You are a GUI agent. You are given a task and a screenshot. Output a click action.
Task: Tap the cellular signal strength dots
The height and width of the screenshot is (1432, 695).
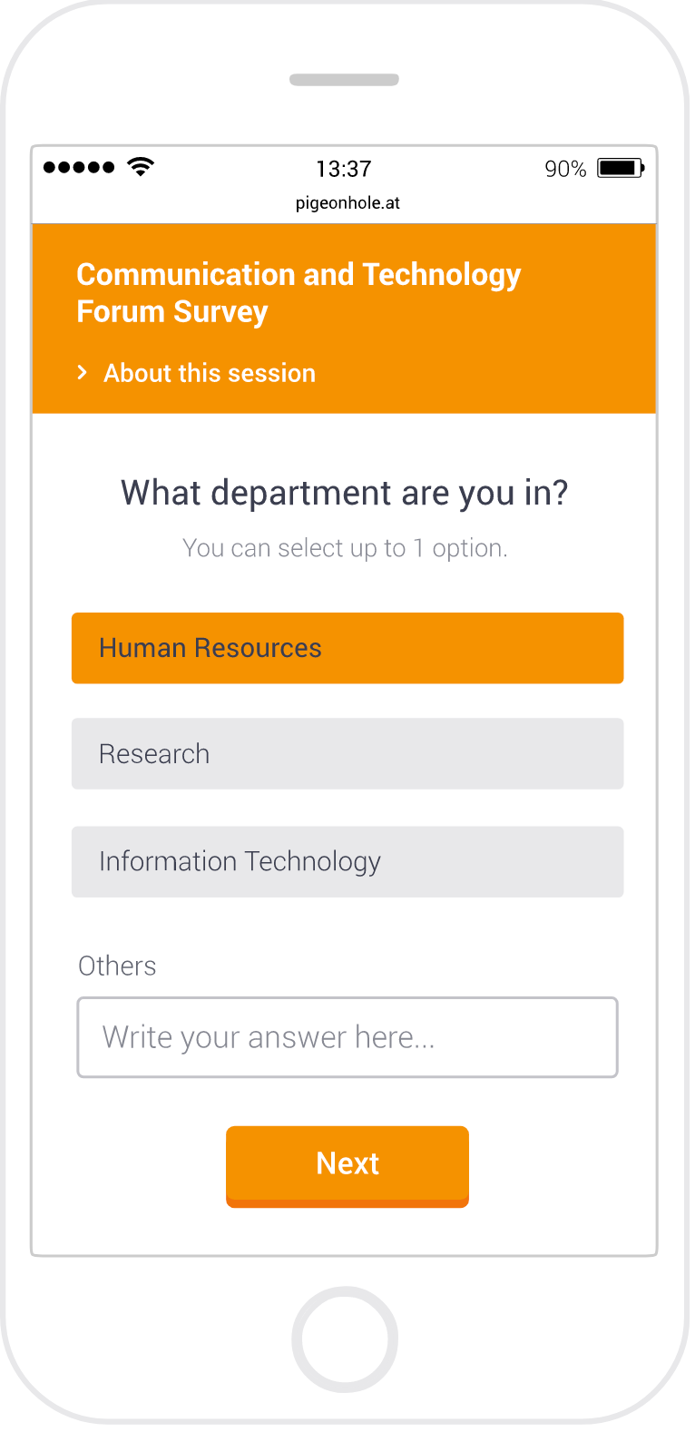(x=79, y=167)
